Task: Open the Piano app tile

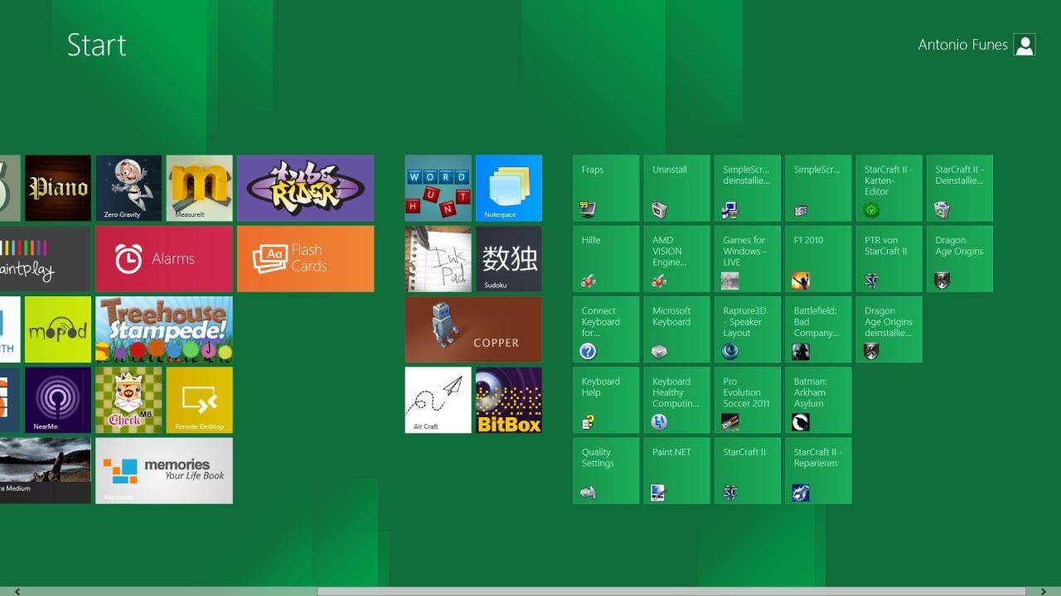Action: coord(58,188)
